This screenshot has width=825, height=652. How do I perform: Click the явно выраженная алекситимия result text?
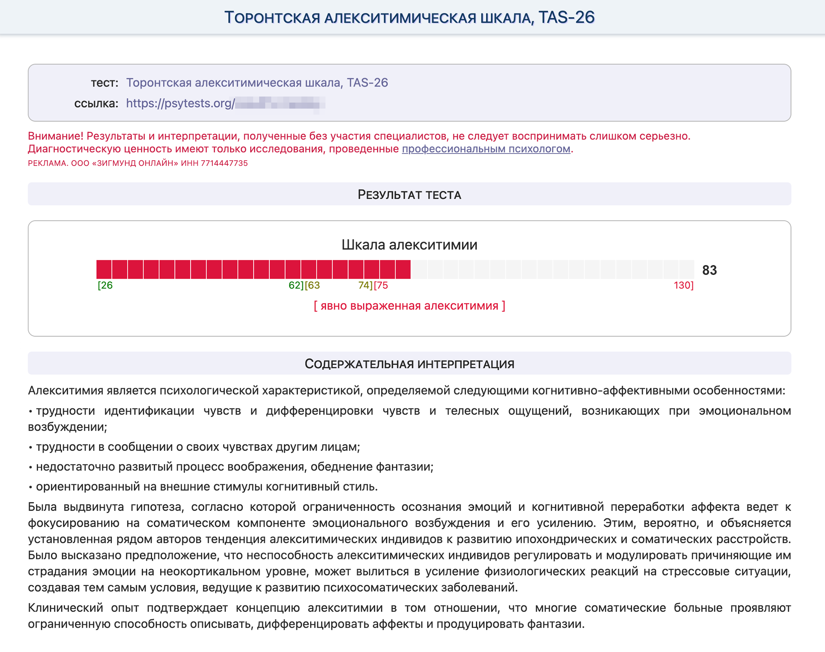click(409, 306)
